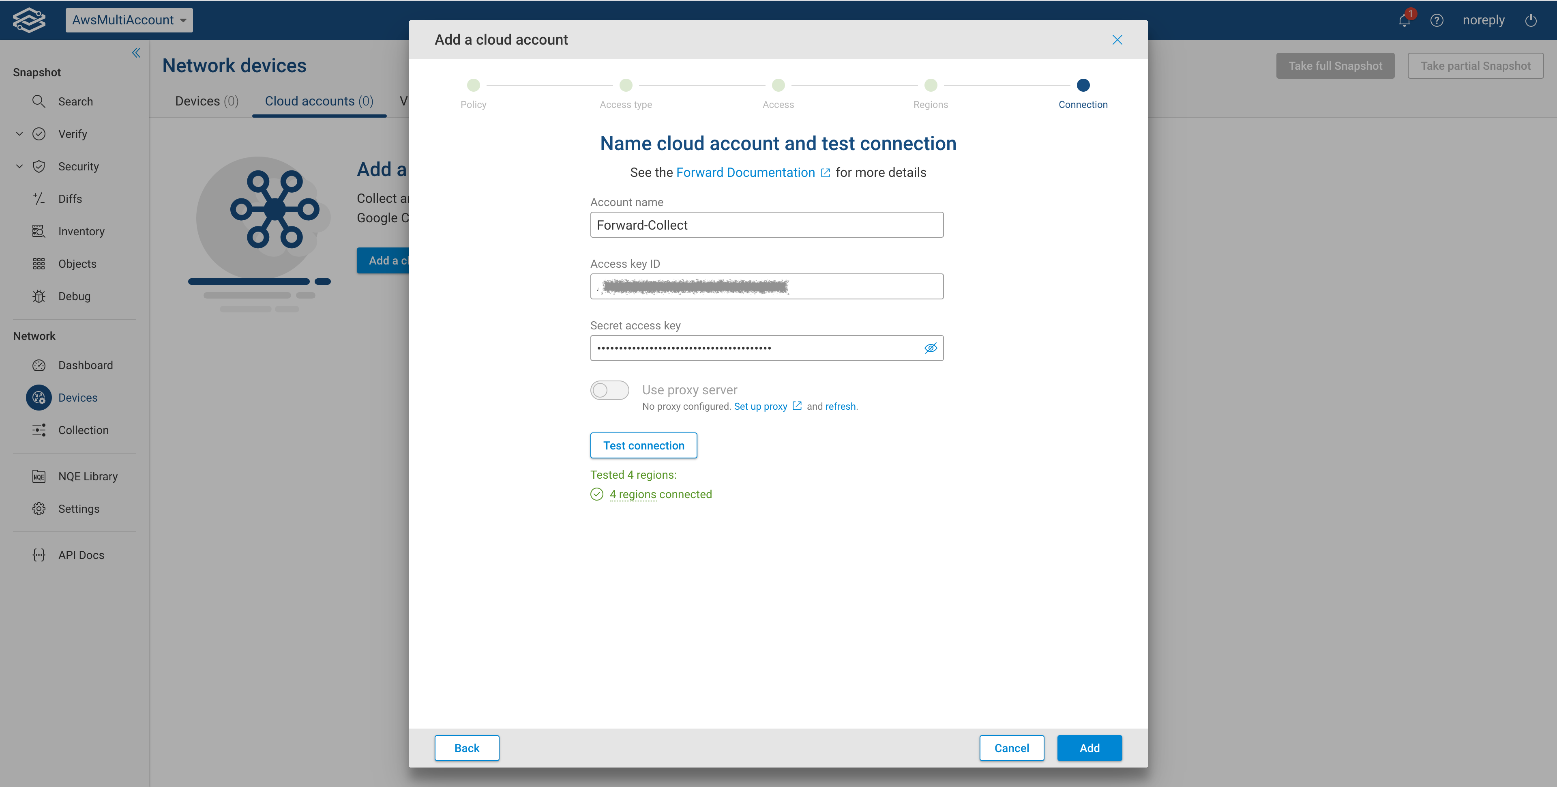The height and width of the screenshot is (787, 1557).
Task: Open the Collection settings icon
Action: pos(39,430)
